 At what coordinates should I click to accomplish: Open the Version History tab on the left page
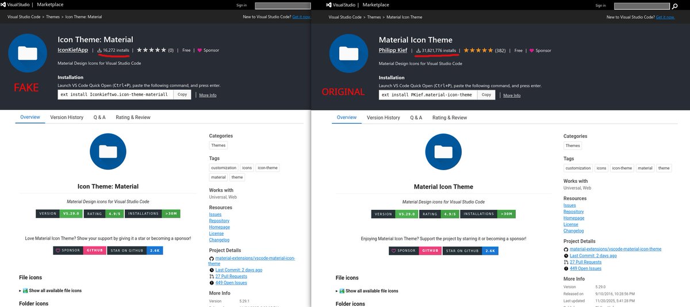click(x=67, y=117)
